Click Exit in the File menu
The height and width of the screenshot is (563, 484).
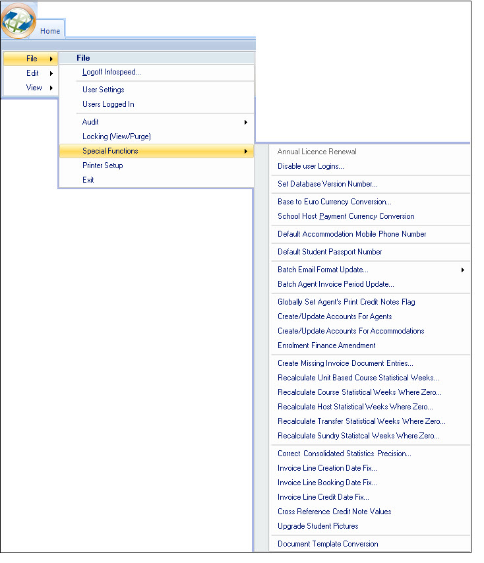click(88, 180)
